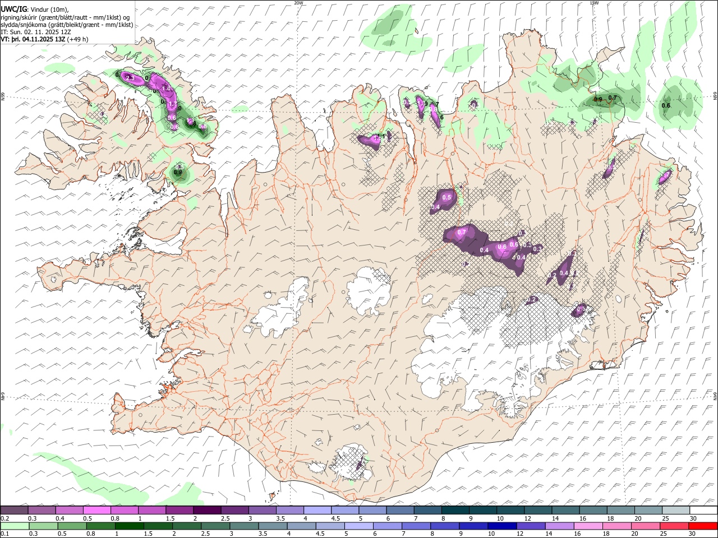Click the 0.8 value on the green Westfjords patch
The width and height of the screenshot is (718, 538).
click(202, 127)
